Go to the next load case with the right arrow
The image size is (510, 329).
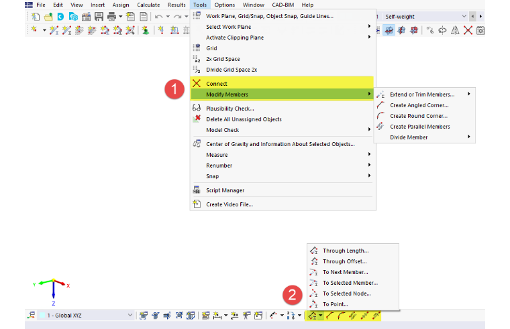point(480,16)
